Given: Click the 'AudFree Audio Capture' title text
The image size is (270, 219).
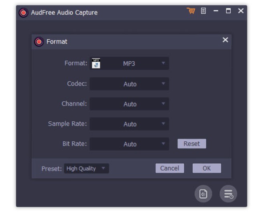Looking at the screenshot, I should click(x=64, y=12).
